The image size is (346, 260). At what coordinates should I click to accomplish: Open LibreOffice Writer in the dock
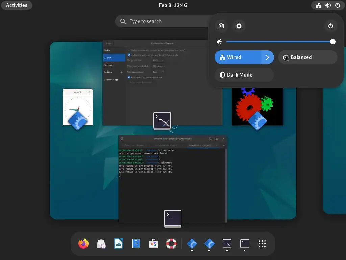(x=119, y=244)
